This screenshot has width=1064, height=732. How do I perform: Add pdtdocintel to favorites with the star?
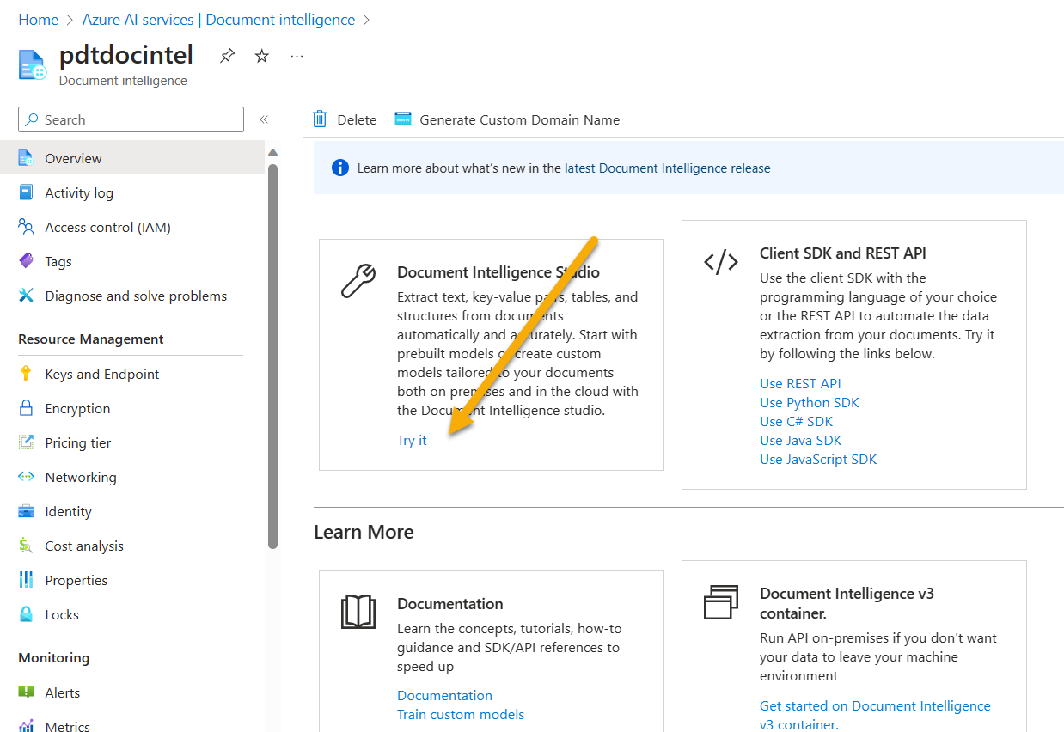pyautogui.click(x=261, y=55)
